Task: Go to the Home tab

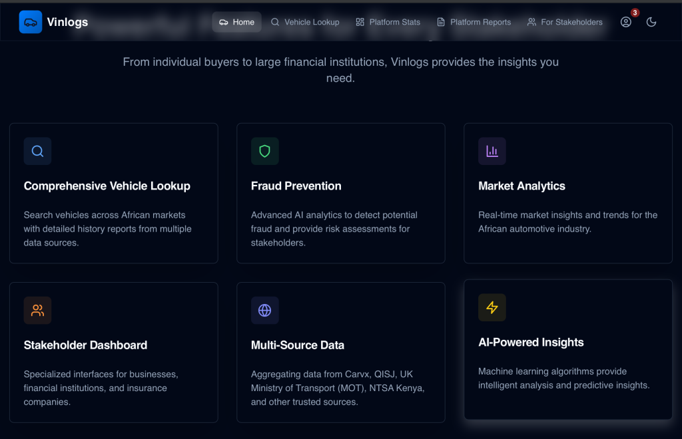Action: 236,22
